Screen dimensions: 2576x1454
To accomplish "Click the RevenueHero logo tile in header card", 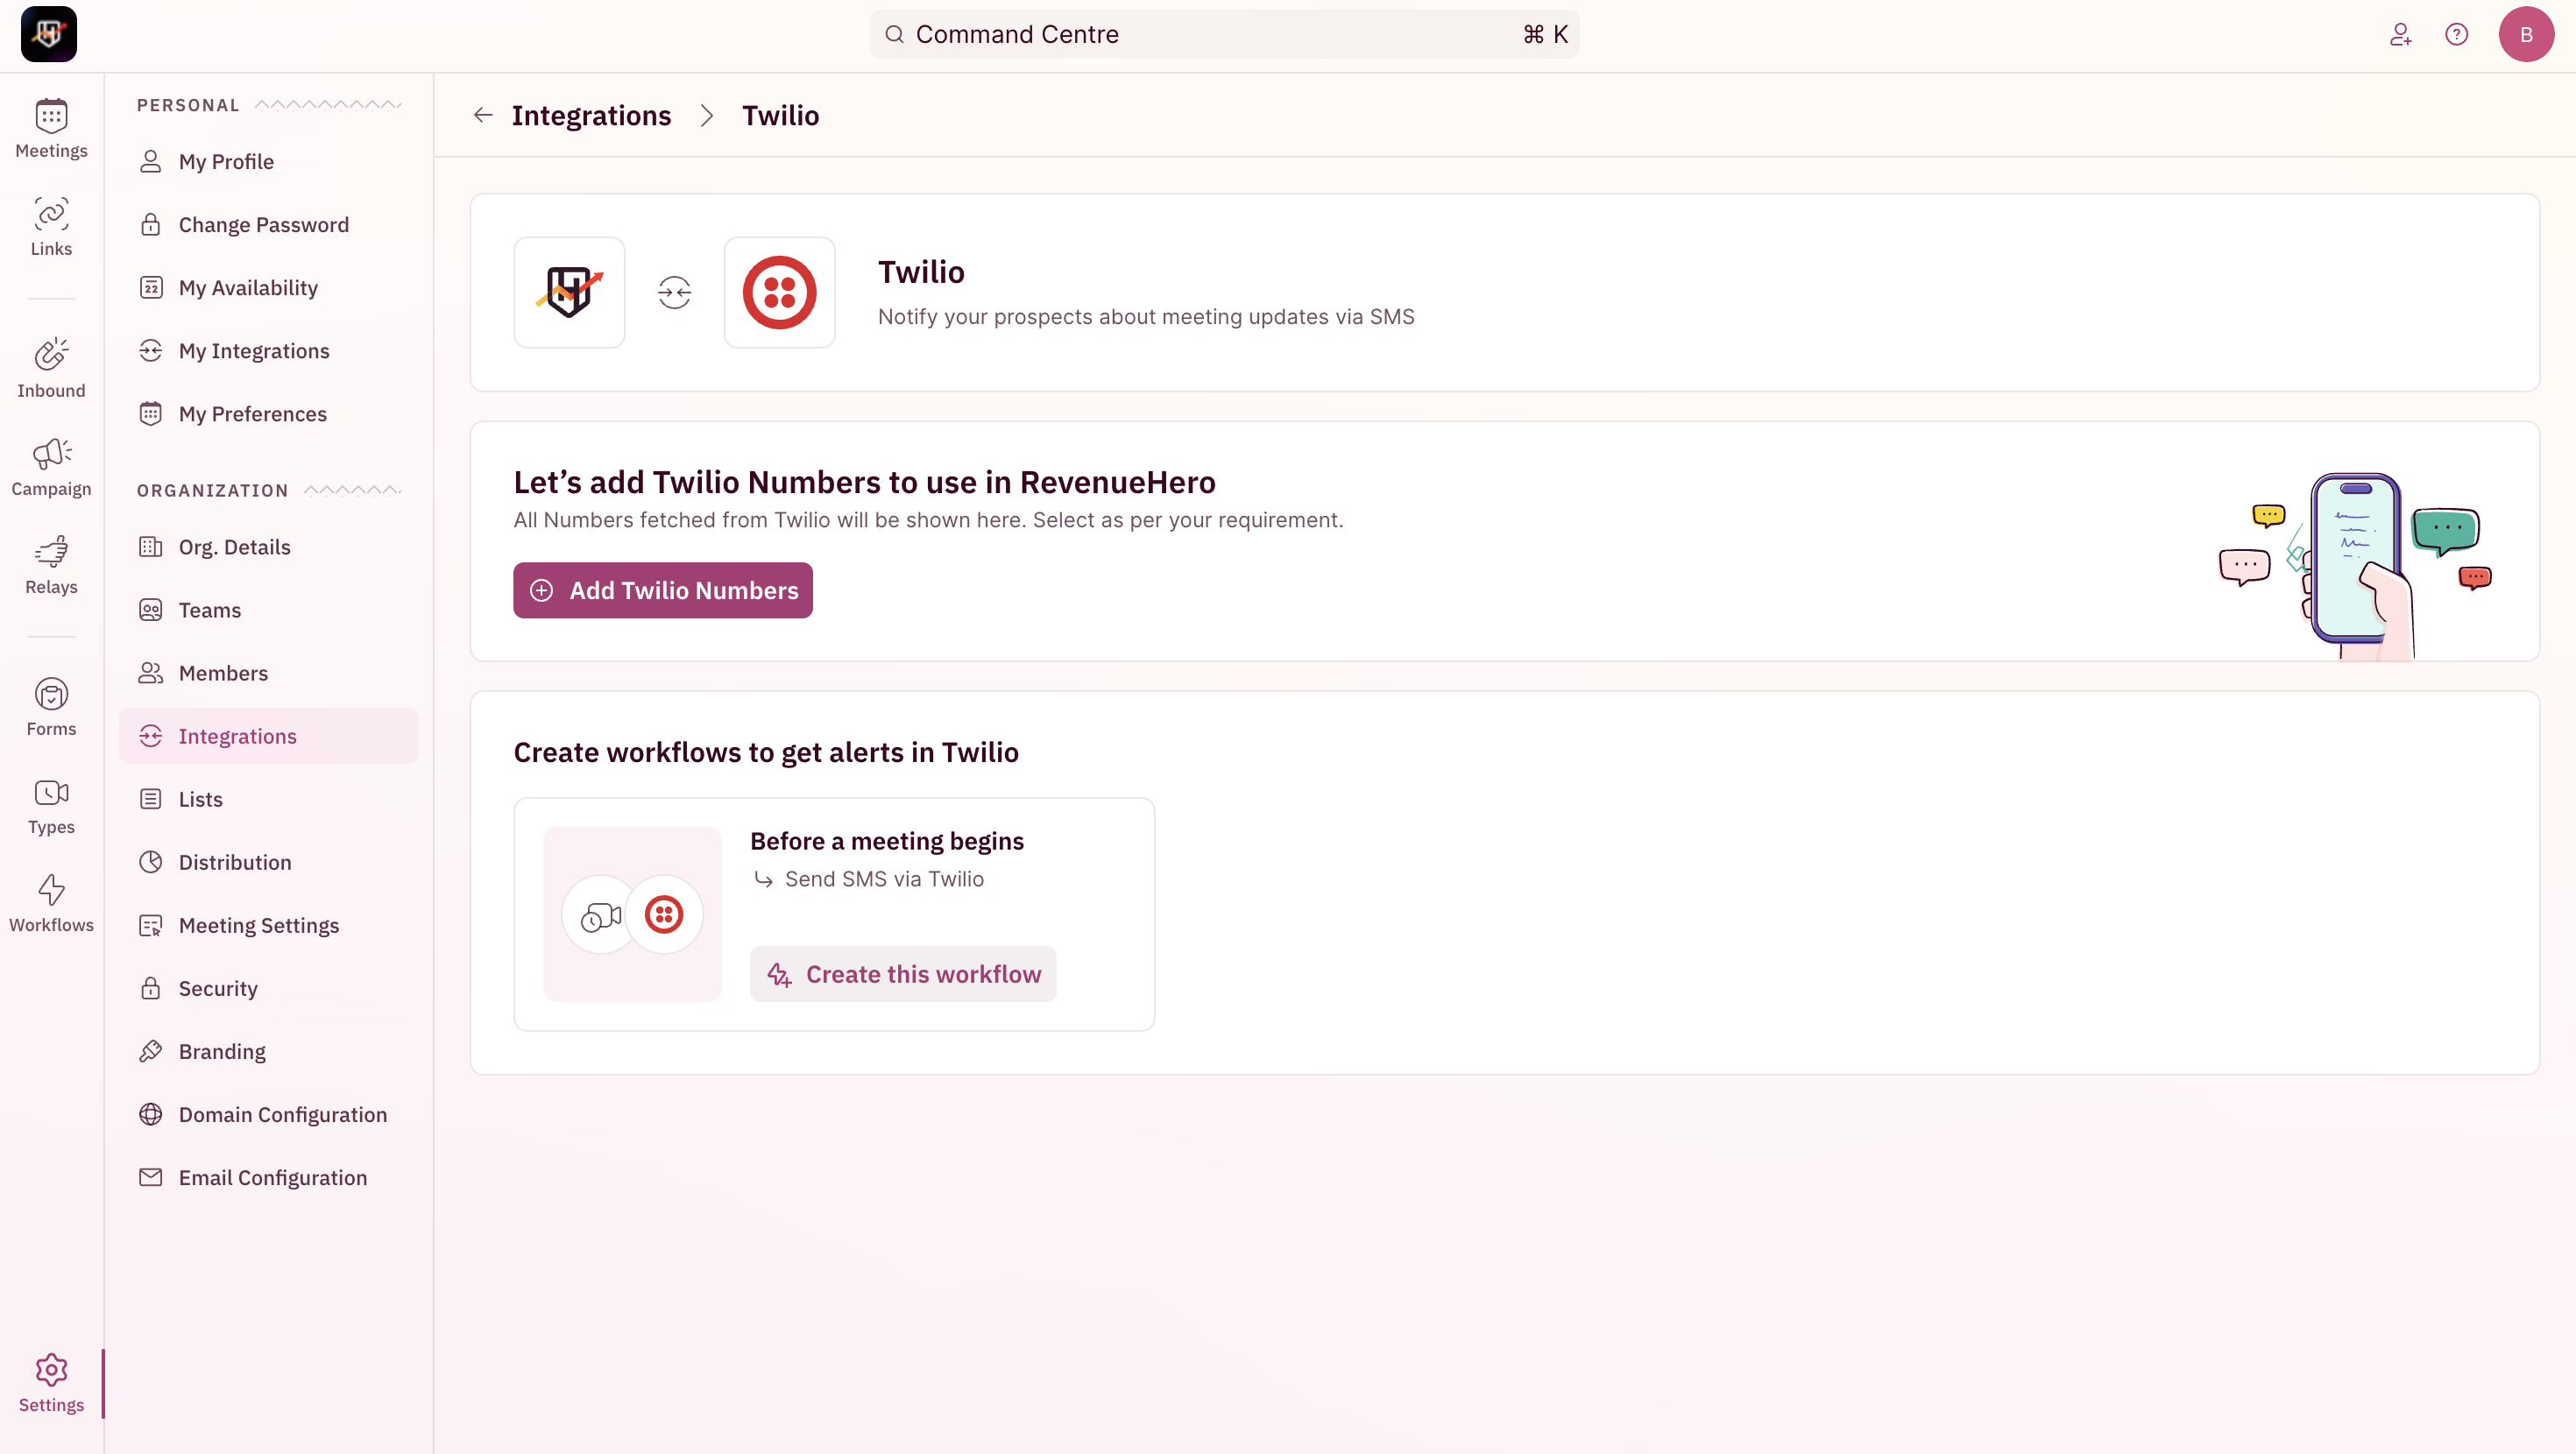I will click(x=570, y=292).
